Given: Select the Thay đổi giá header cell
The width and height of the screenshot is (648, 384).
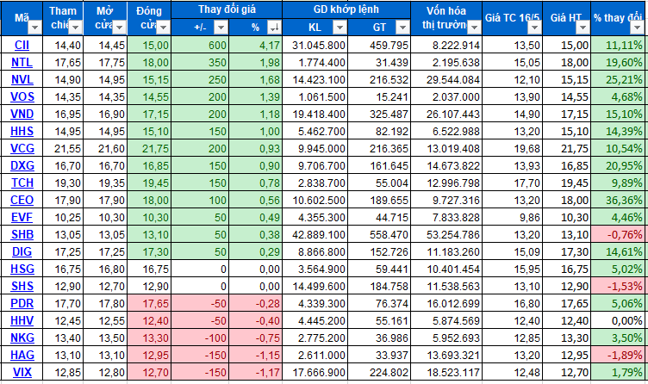Looking at the screenshot, I should tap(227, 9).
